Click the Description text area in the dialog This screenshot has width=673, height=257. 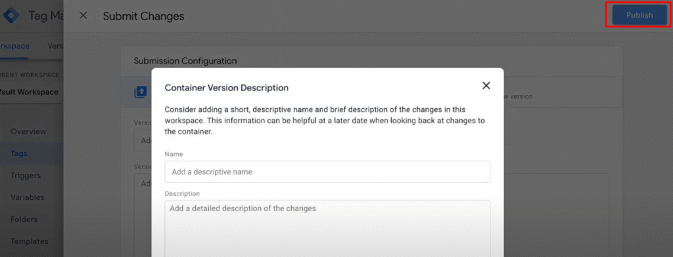pyautogui.click(x=327, y=229)
